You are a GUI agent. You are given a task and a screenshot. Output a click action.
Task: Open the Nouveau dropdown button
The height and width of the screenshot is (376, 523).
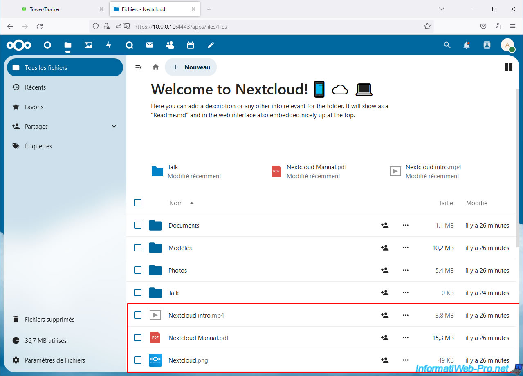pyautogui.click(x=191, y=67)
